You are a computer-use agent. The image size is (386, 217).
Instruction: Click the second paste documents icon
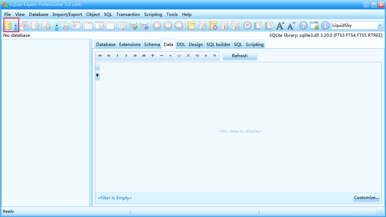(x=269, y=25)
